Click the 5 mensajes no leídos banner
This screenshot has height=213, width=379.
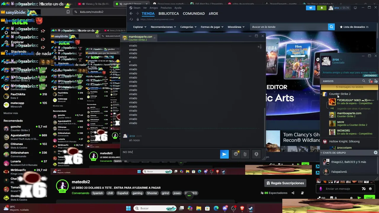click(349, 87)
